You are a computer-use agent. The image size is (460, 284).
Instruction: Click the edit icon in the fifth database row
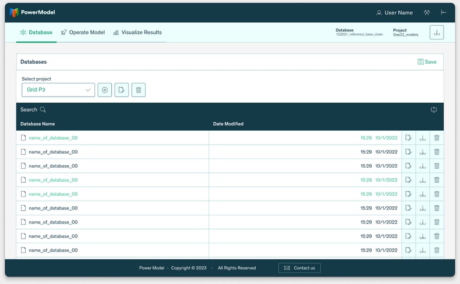tap(408, 194)
